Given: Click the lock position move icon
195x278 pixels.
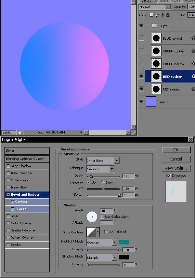Looking at the screenshot, I should (162, 15).
